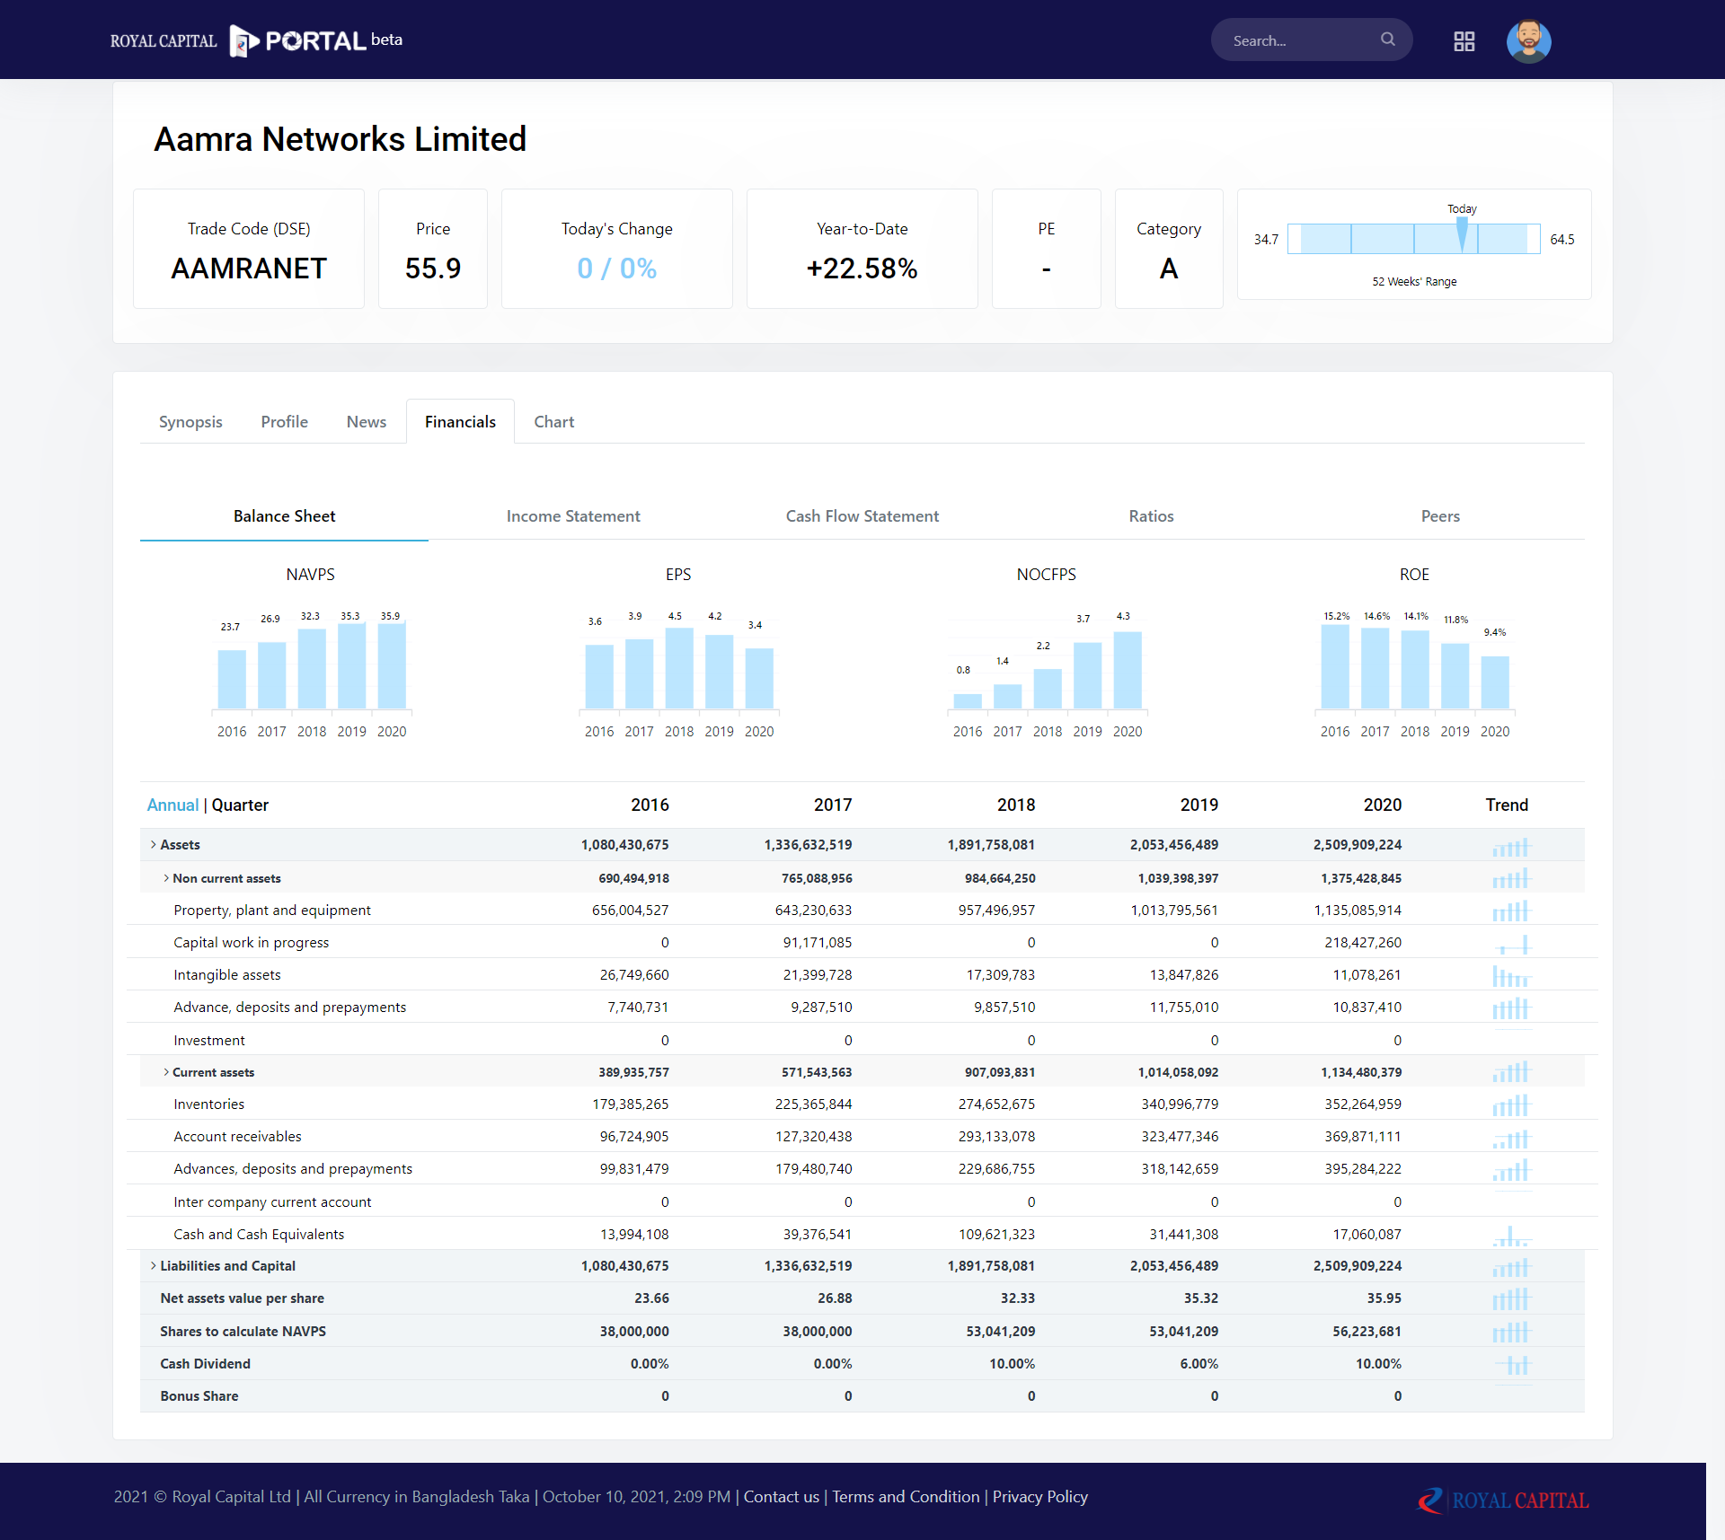Open the News tab

tap(367, 422)
